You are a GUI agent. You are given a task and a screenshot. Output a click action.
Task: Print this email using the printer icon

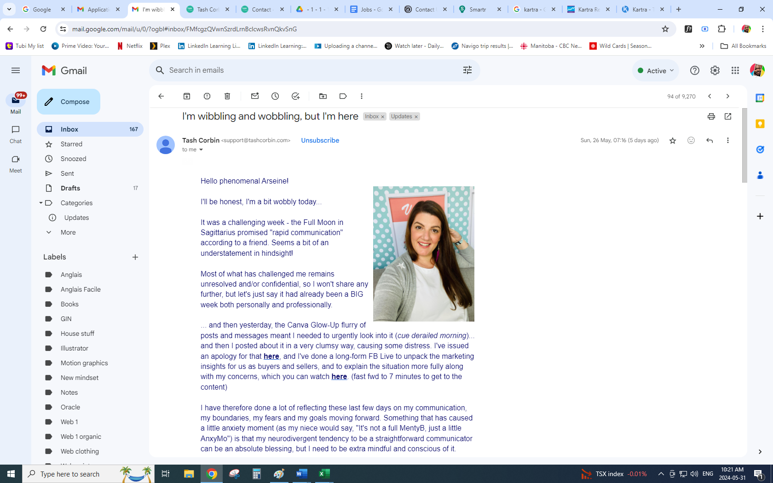711,116
